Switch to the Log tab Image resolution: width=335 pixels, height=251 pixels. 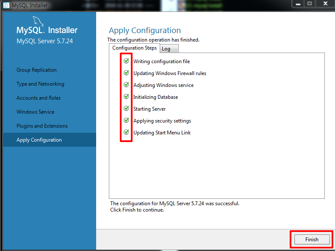tap(169, 49)
